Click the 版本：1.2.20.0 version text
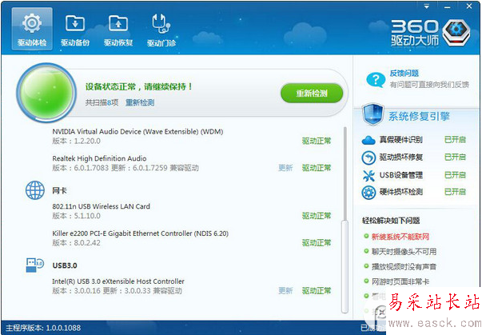 coord(76,141)
